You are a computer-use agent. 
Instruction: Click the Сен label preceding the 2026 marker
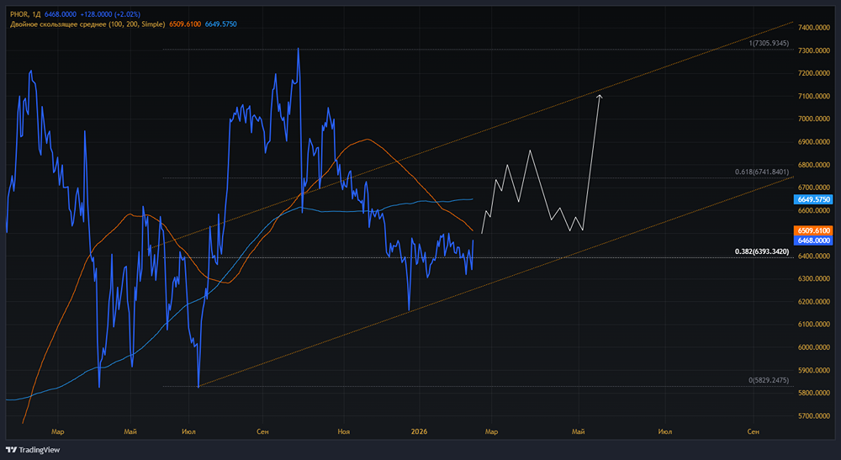coord(262,431)
